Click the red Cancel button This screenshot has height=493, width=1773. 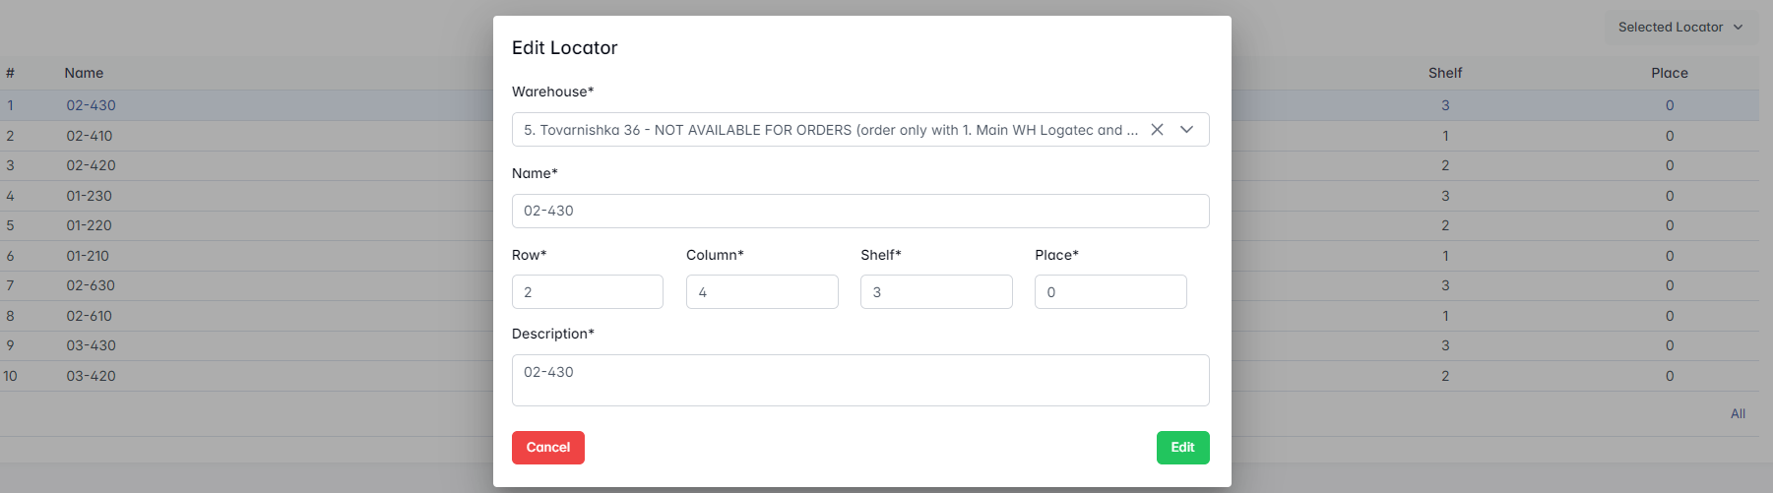(x=547, y=448)
